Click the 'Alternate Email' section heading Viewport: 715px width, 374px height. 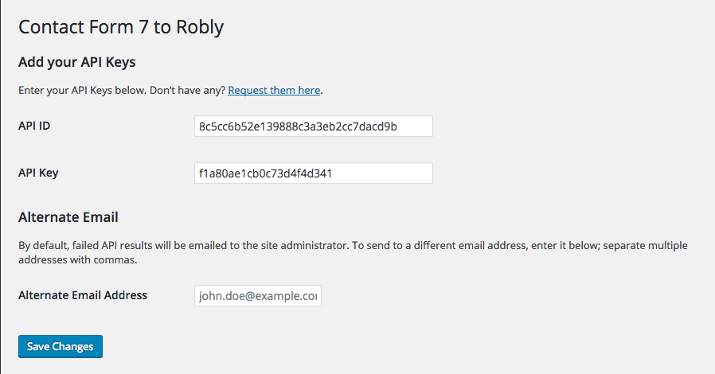pyautogui.click(x=68, y=217)
